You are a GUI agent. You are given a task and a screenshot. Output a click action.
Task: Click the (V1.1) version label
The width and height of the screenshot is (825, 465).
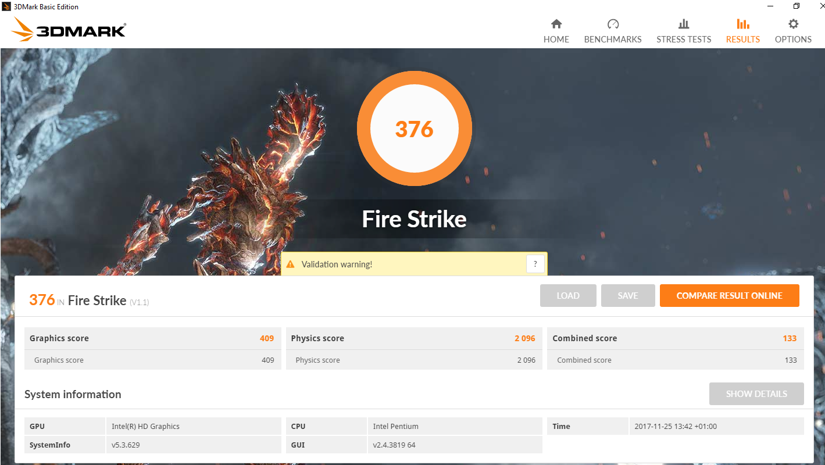pos(139,302)
